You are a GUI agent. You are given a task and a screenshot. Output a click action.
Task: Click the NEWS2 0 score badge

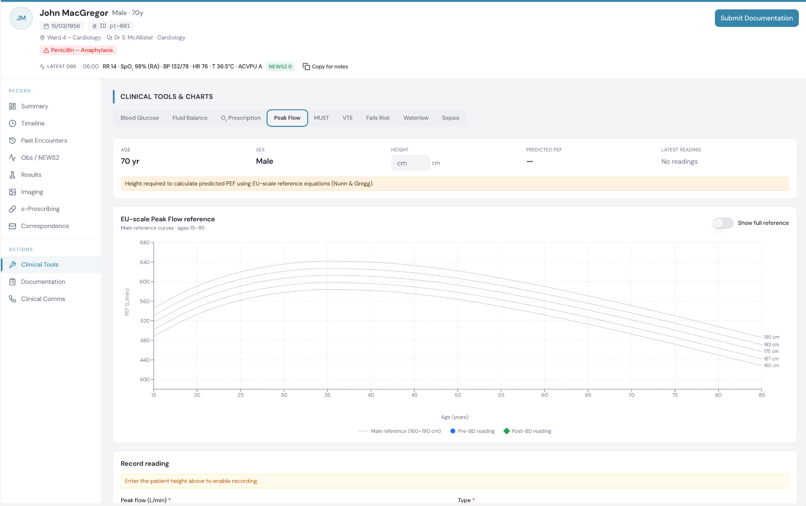click(x=280, y=67)
